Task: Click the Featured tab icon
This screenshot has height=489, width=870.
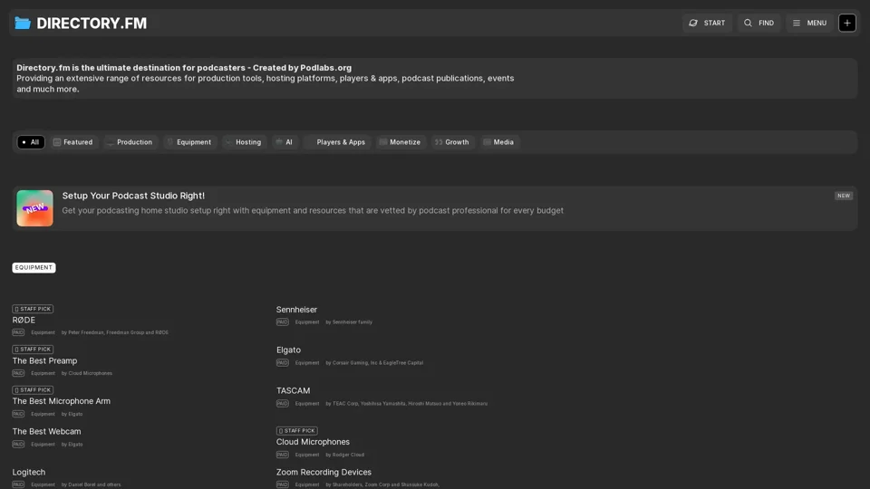Action: (56, 142)
